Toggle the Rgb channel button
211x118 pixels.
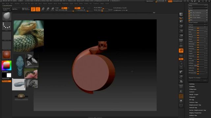point(64,8)
